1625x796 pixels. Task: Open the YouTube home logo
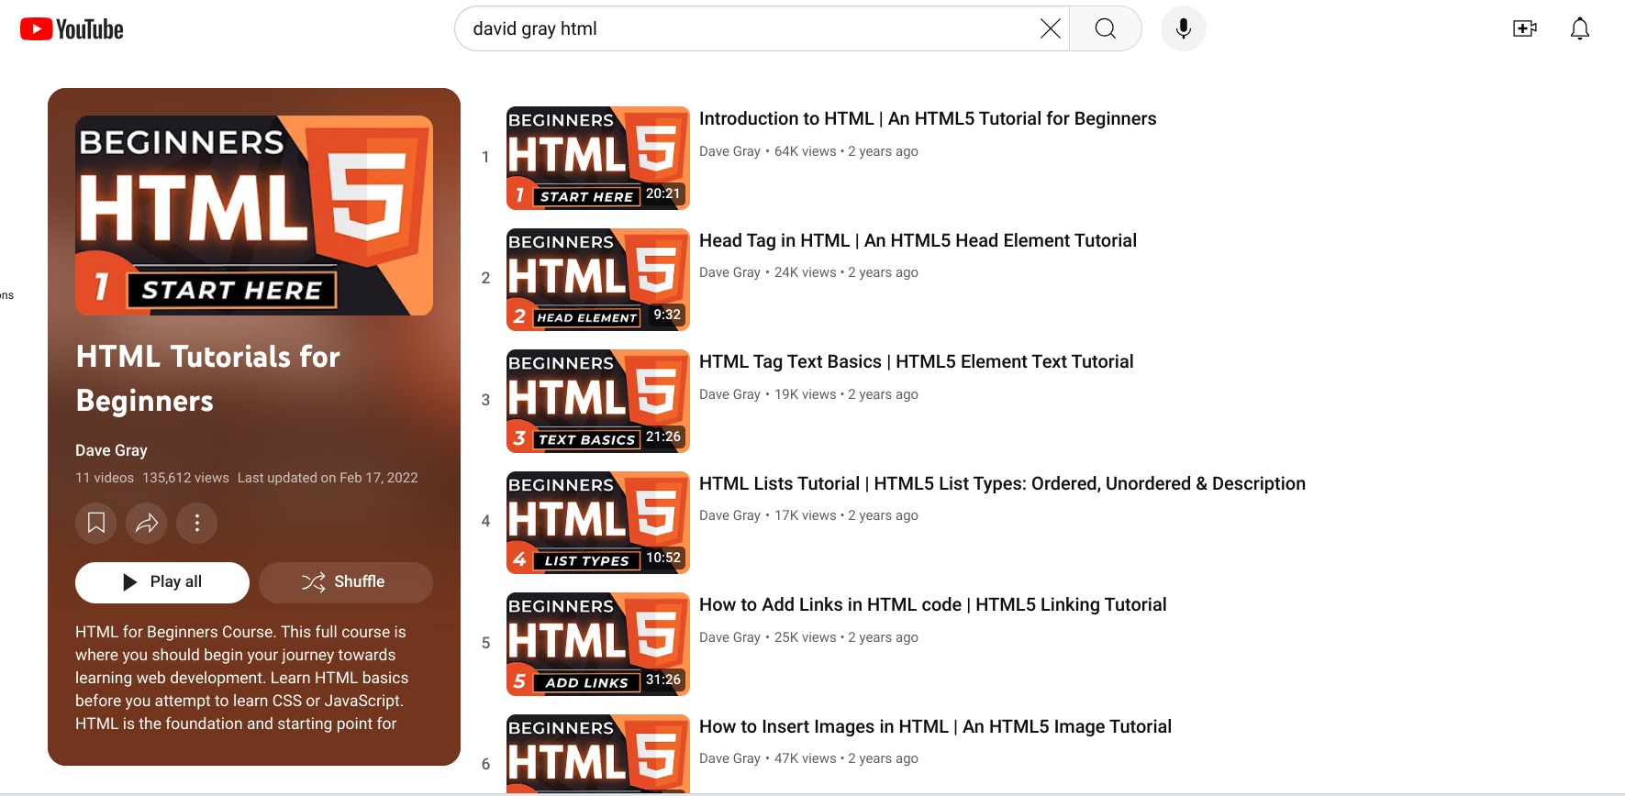(x=72, y=29)
